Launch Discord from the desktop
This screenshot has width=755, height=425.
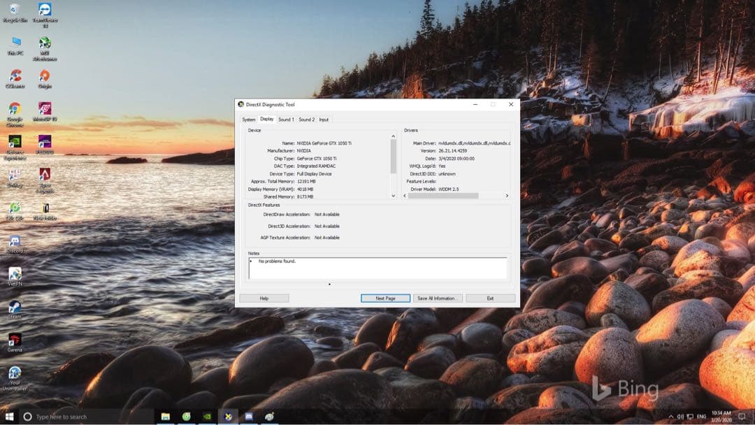click(15, 242)
